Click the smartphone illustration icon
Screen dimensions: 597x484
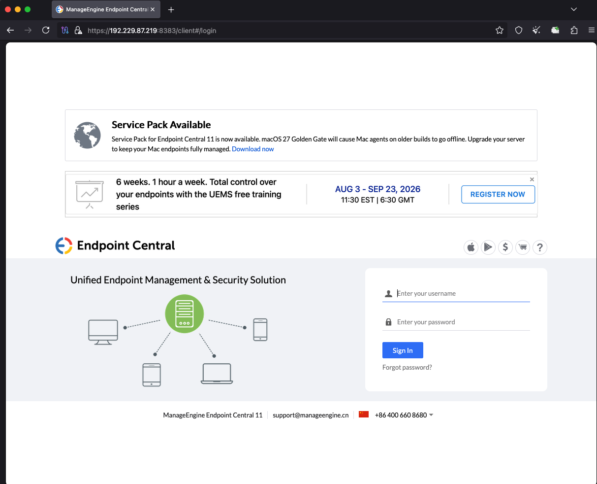click(x=260, y=329)
